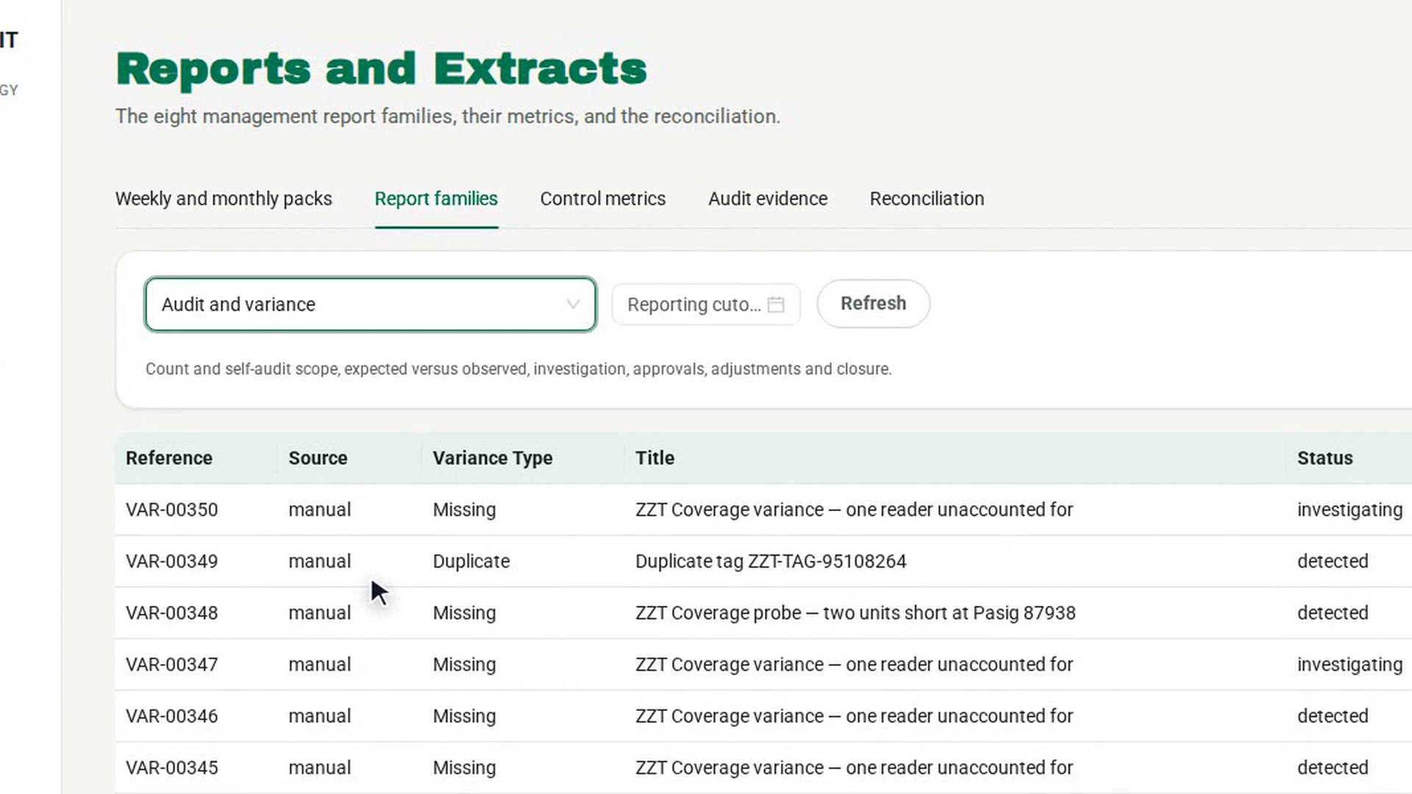Viewport: 1412px width, 794px height.
Task: Click the Variance Type column header
Action: coord(492,458)
